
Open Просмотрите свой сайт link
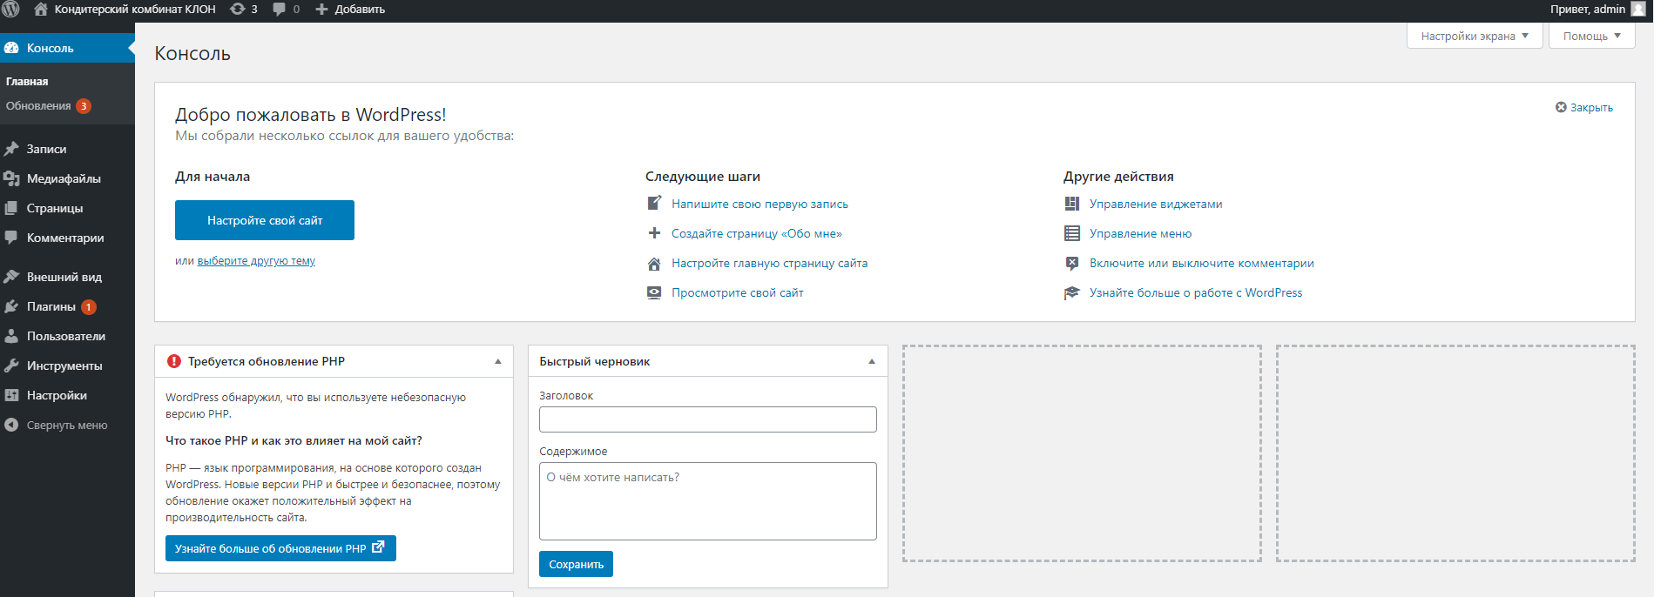click(737, 292)
